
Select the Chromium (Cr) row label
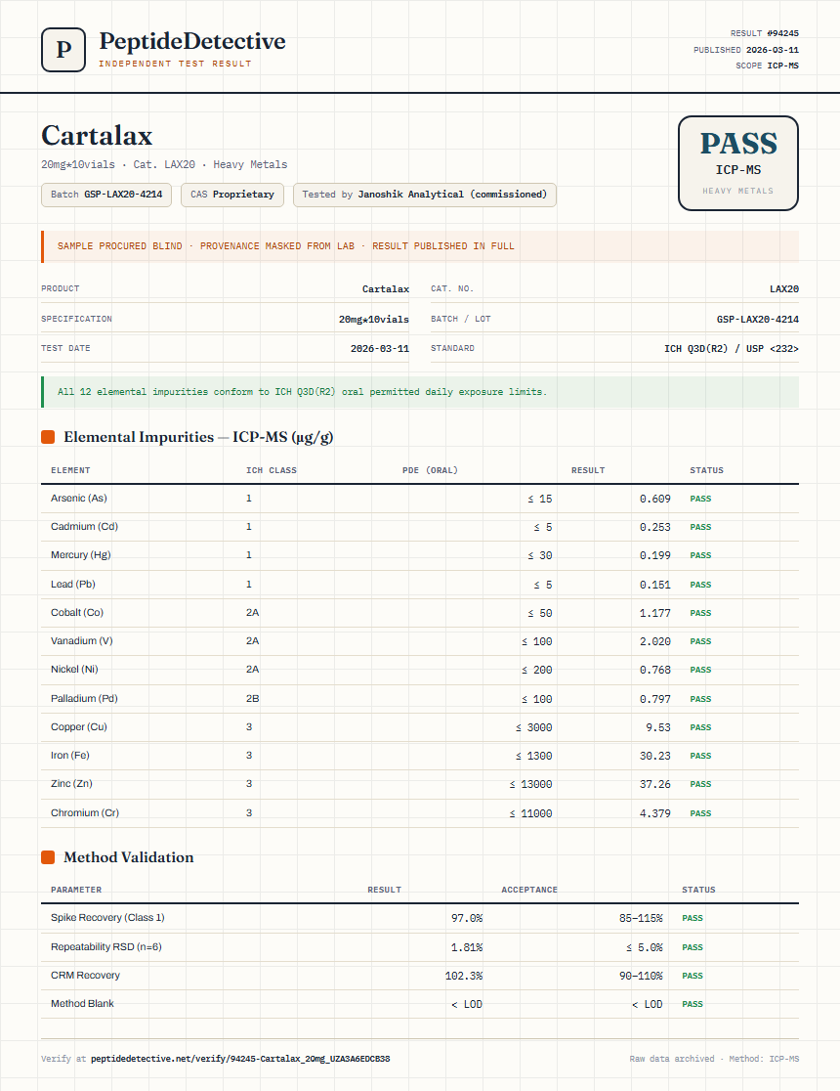(x=85, y=812)
